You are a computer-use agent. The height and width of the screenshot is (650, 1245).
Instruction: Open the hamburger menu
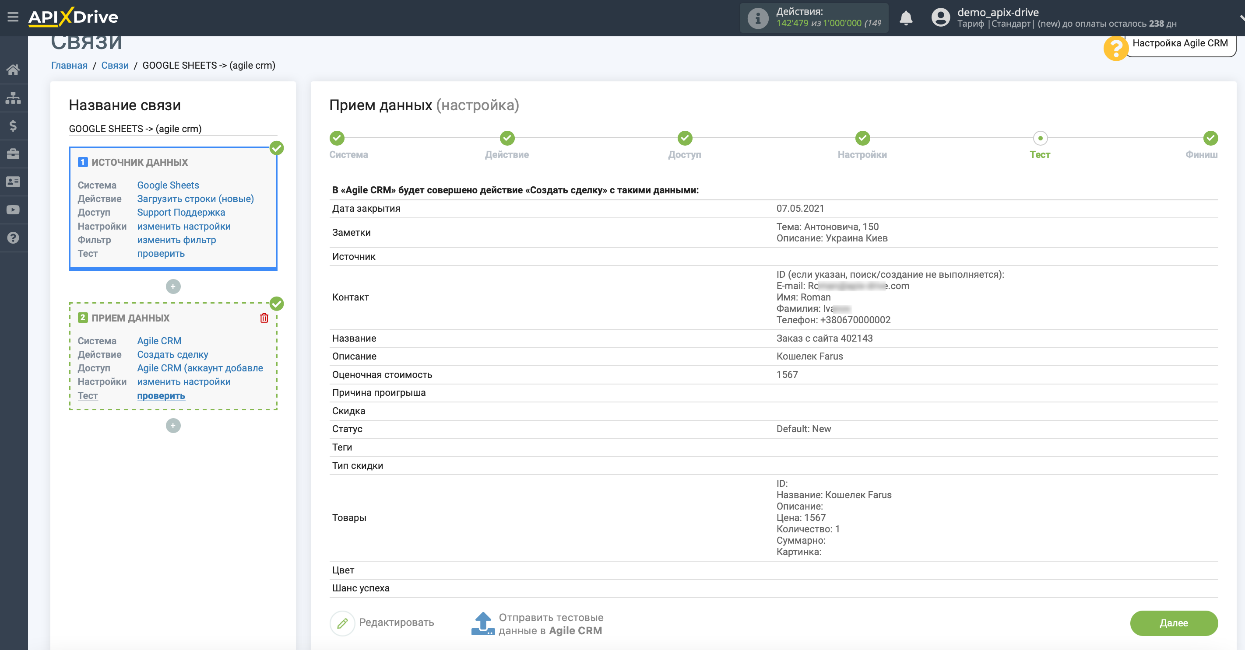click(x=13, y=17)
